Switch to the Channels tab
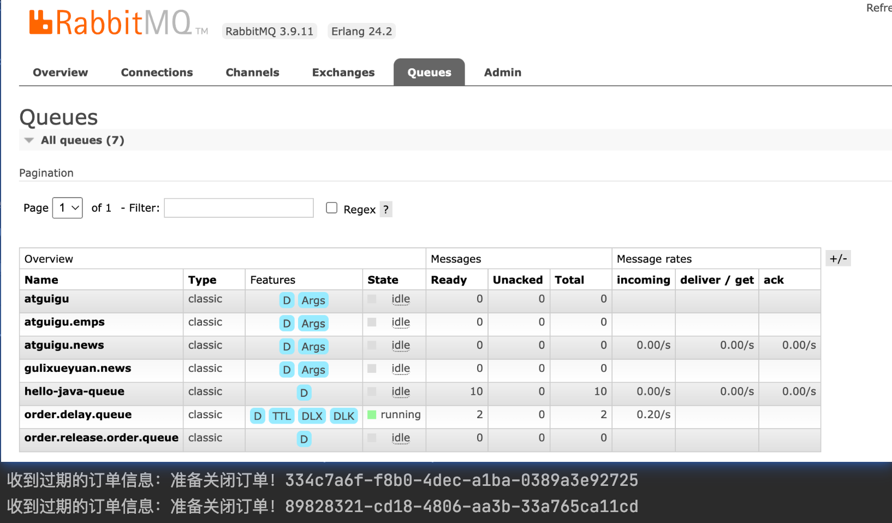This screenshot has height=523, width=892. pyautogui.click(x=252, y=73)
